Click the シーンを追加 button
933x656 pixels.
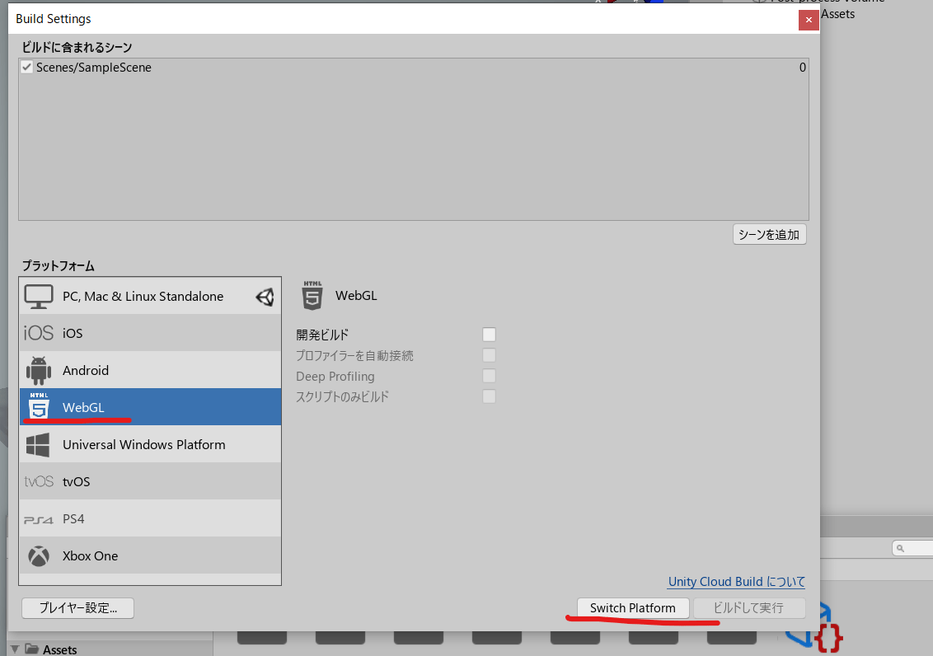pos(769,235)
